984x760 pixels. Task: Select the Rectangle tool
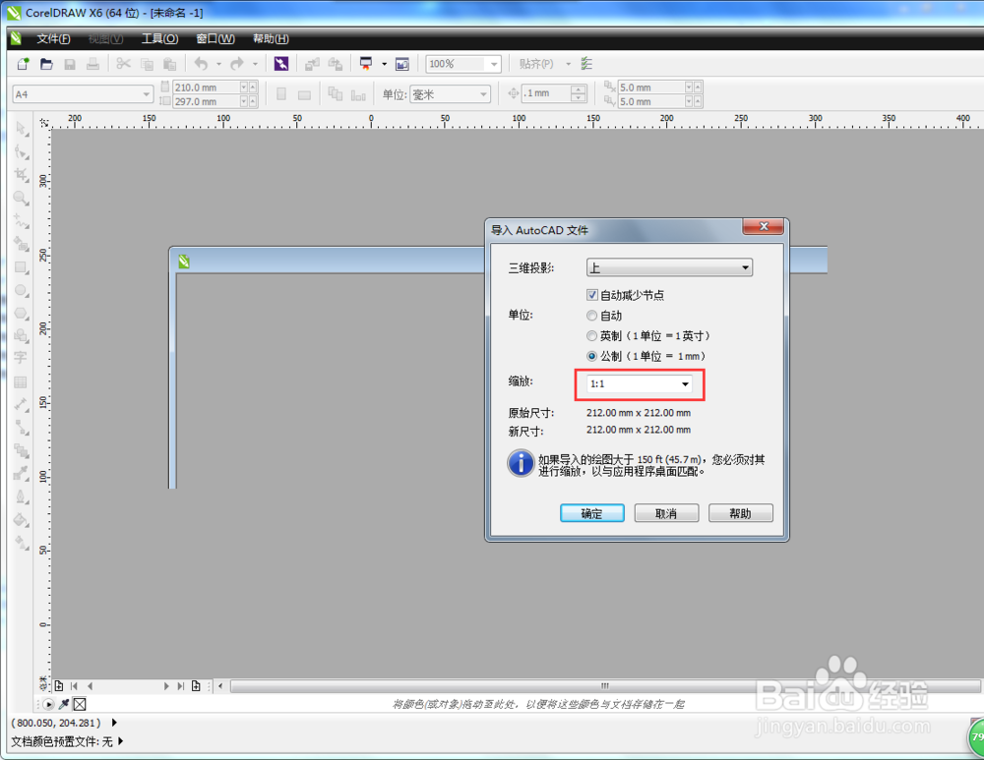(x=22, y=267)
